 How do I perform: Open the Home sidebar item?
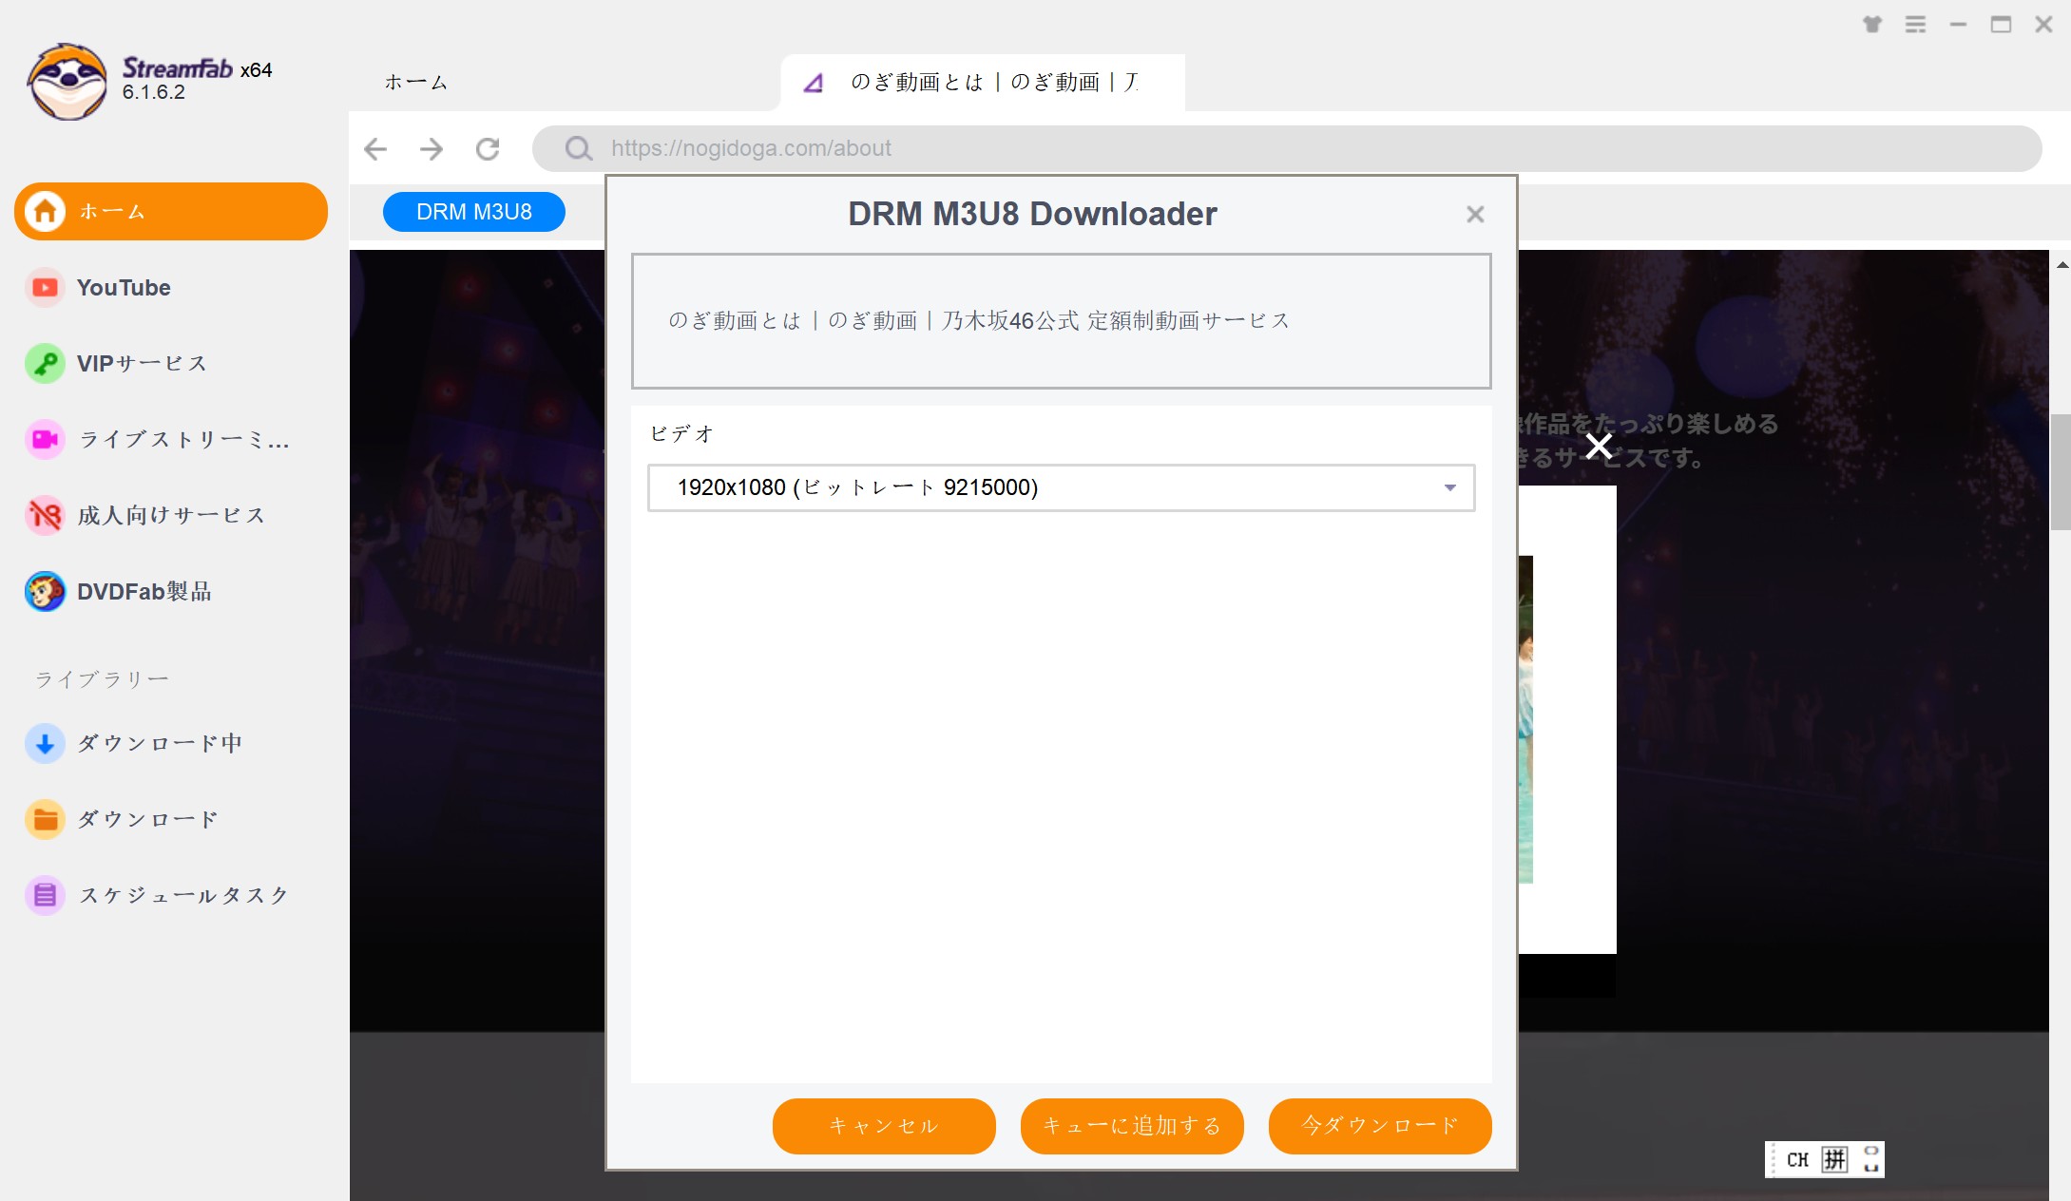pyautogui.click(x=171, y=211)
